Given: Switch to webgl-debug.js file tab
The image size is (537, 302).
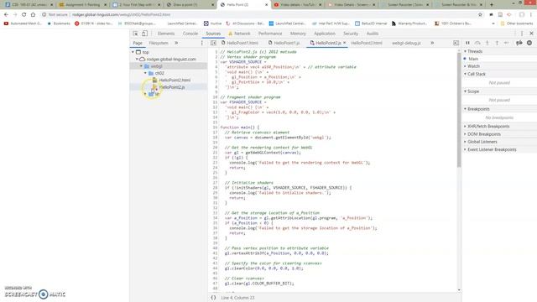Looking at the screenshot, I should 406,43.
